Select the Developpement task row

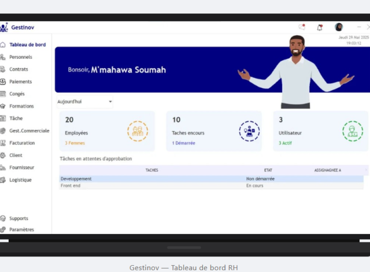pyautogui.click(x=211, y=178)
